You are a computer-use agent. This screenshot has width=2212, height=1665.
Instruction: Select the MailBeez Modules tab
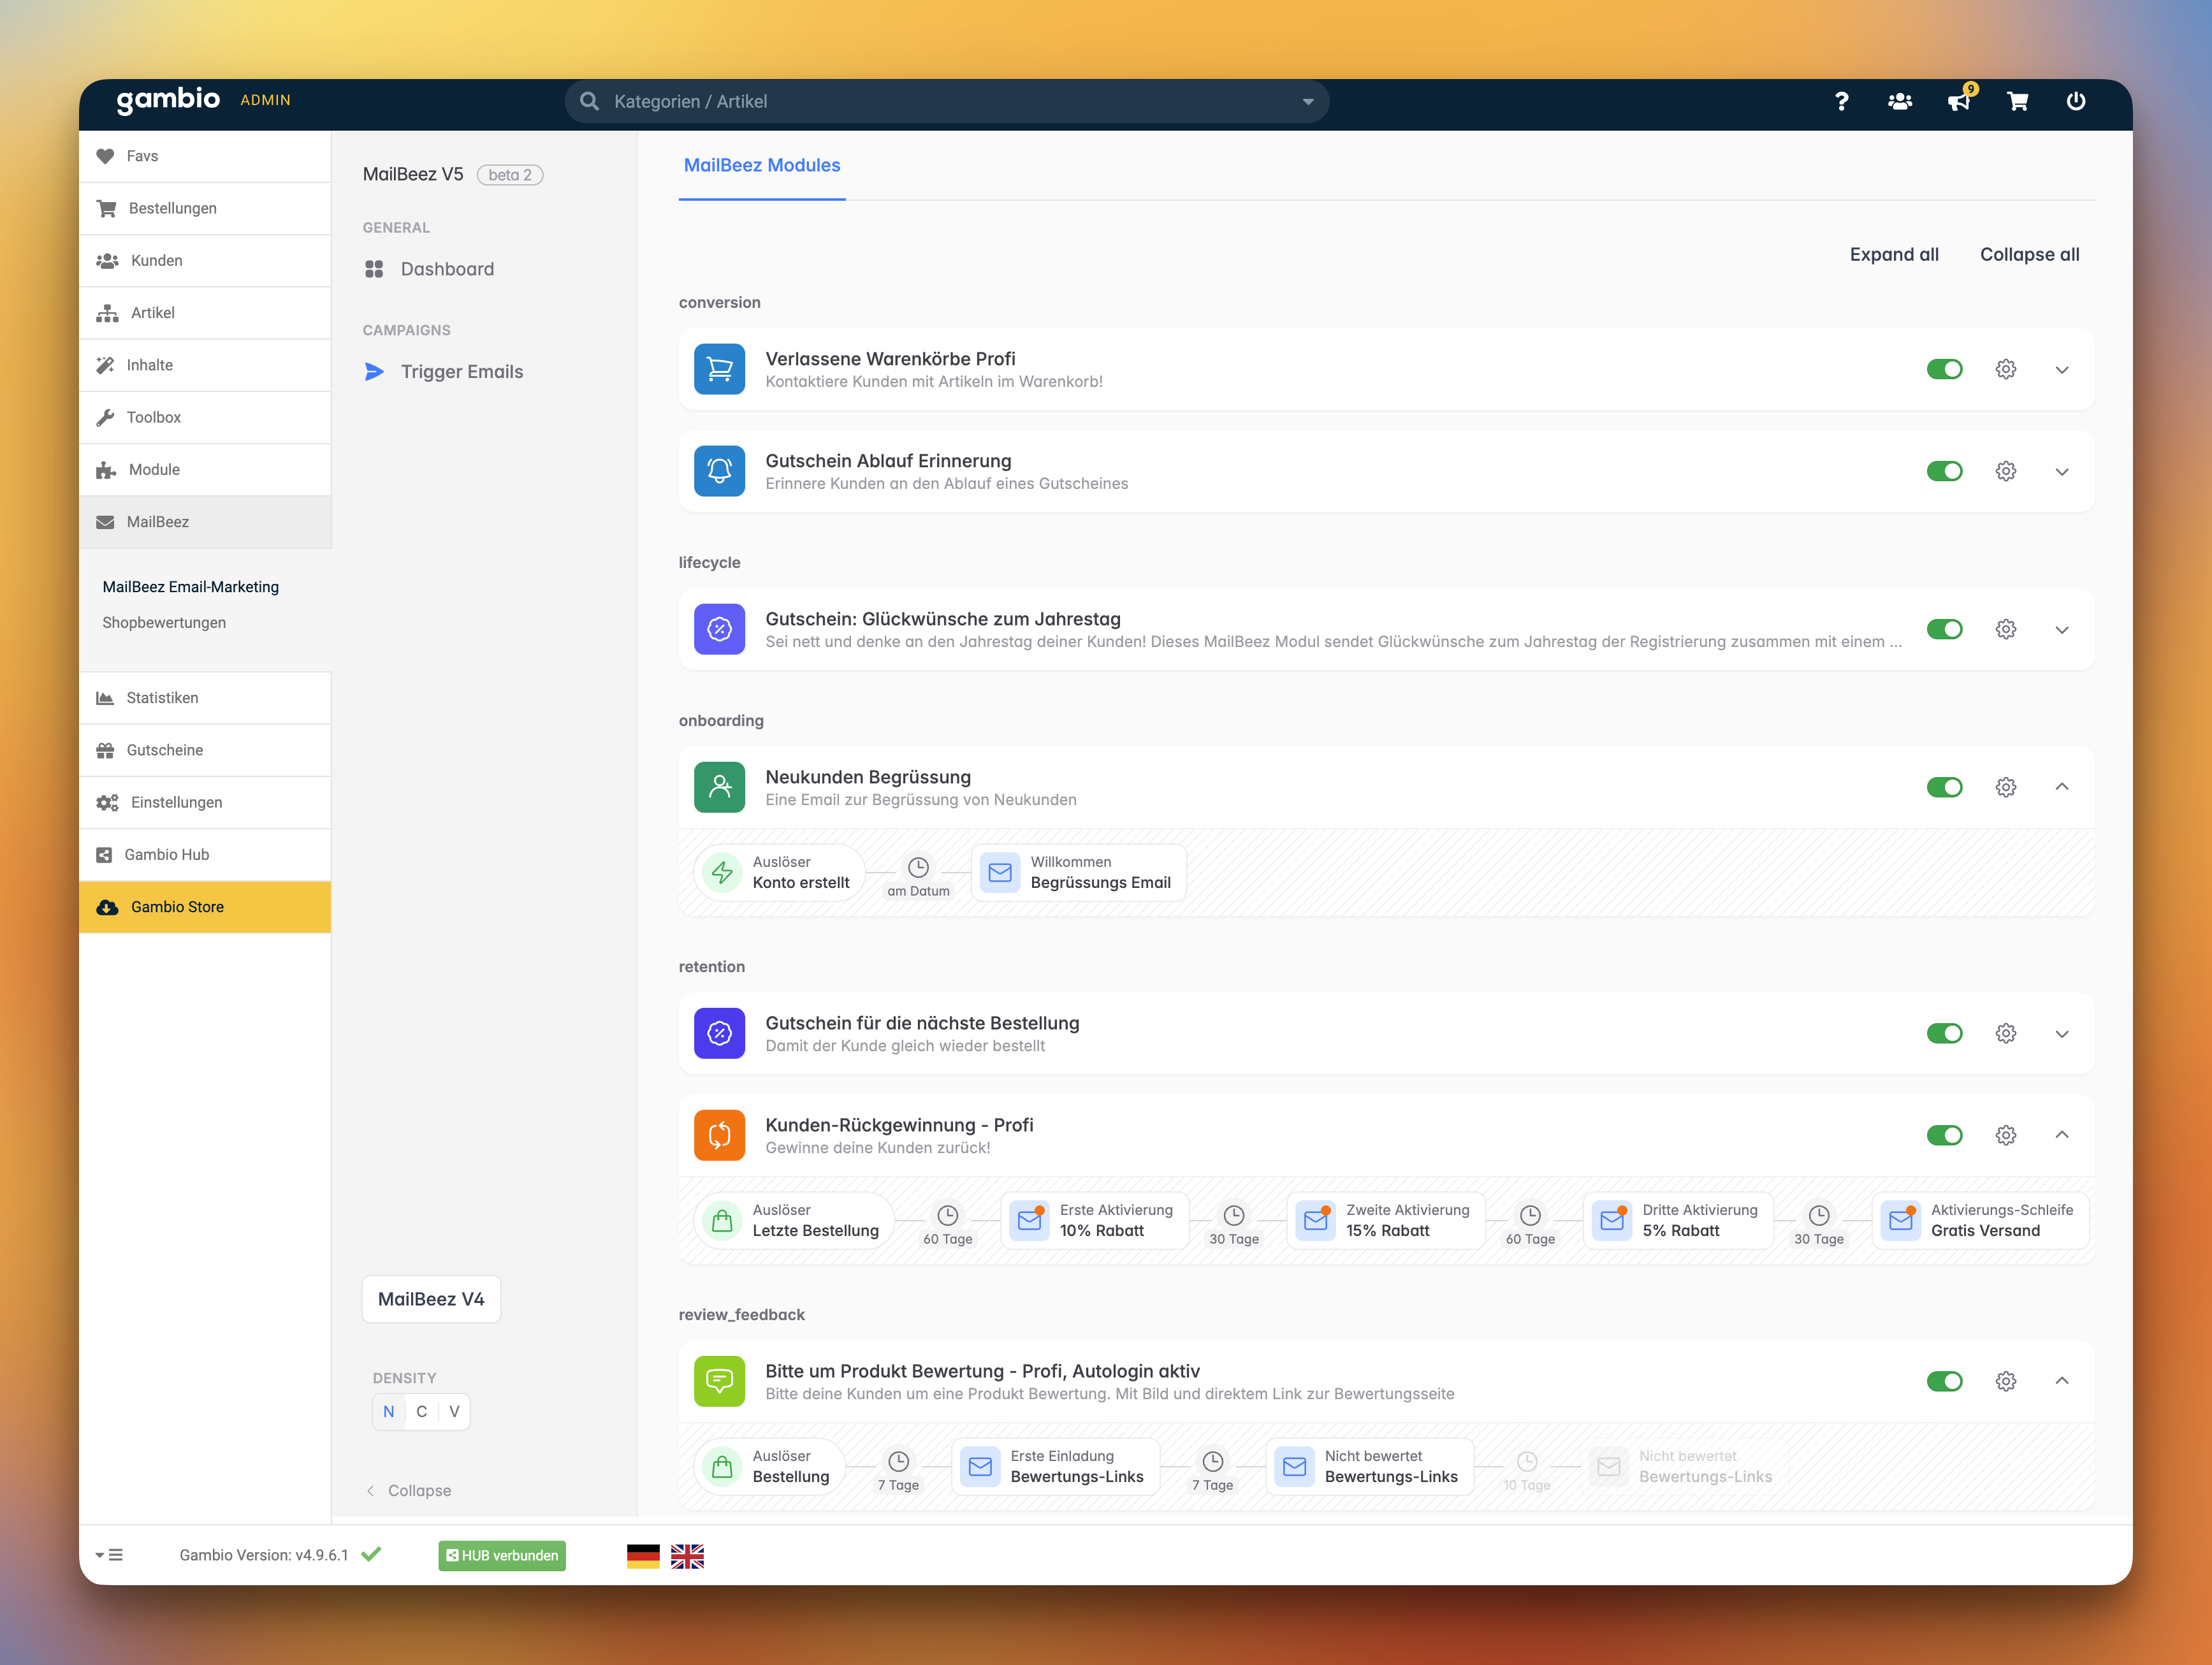(x=761, y=166)
